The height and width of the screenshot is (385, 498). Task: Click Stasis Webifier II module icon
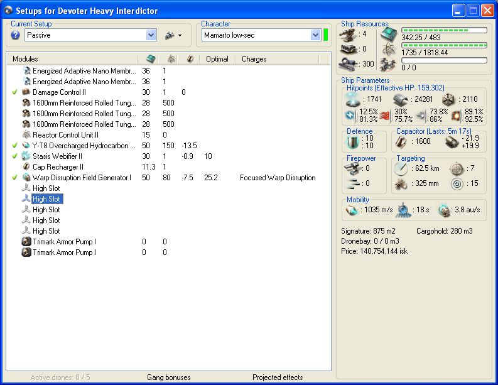(26, 156)
